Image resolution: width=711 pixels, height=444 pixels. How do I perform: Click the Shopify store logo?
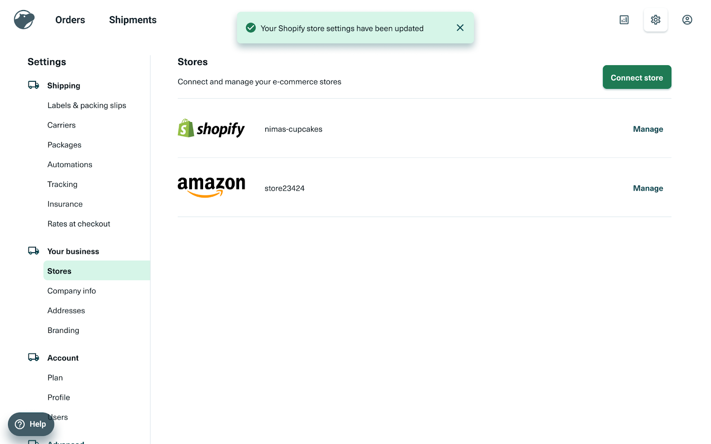click(x=211, y=128)
